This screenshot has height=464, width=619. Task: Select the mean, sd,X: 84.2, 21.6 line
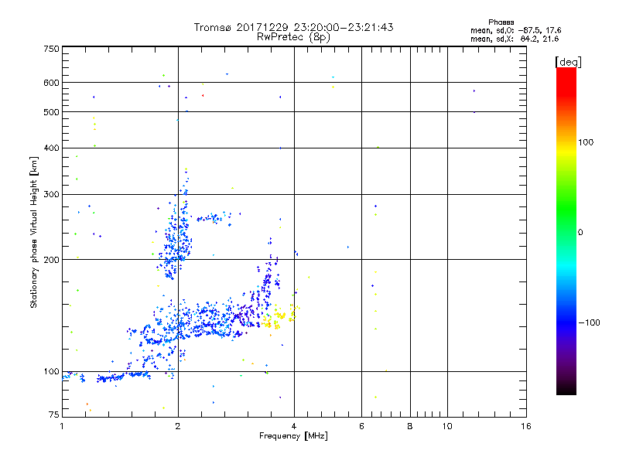point(515,39)
